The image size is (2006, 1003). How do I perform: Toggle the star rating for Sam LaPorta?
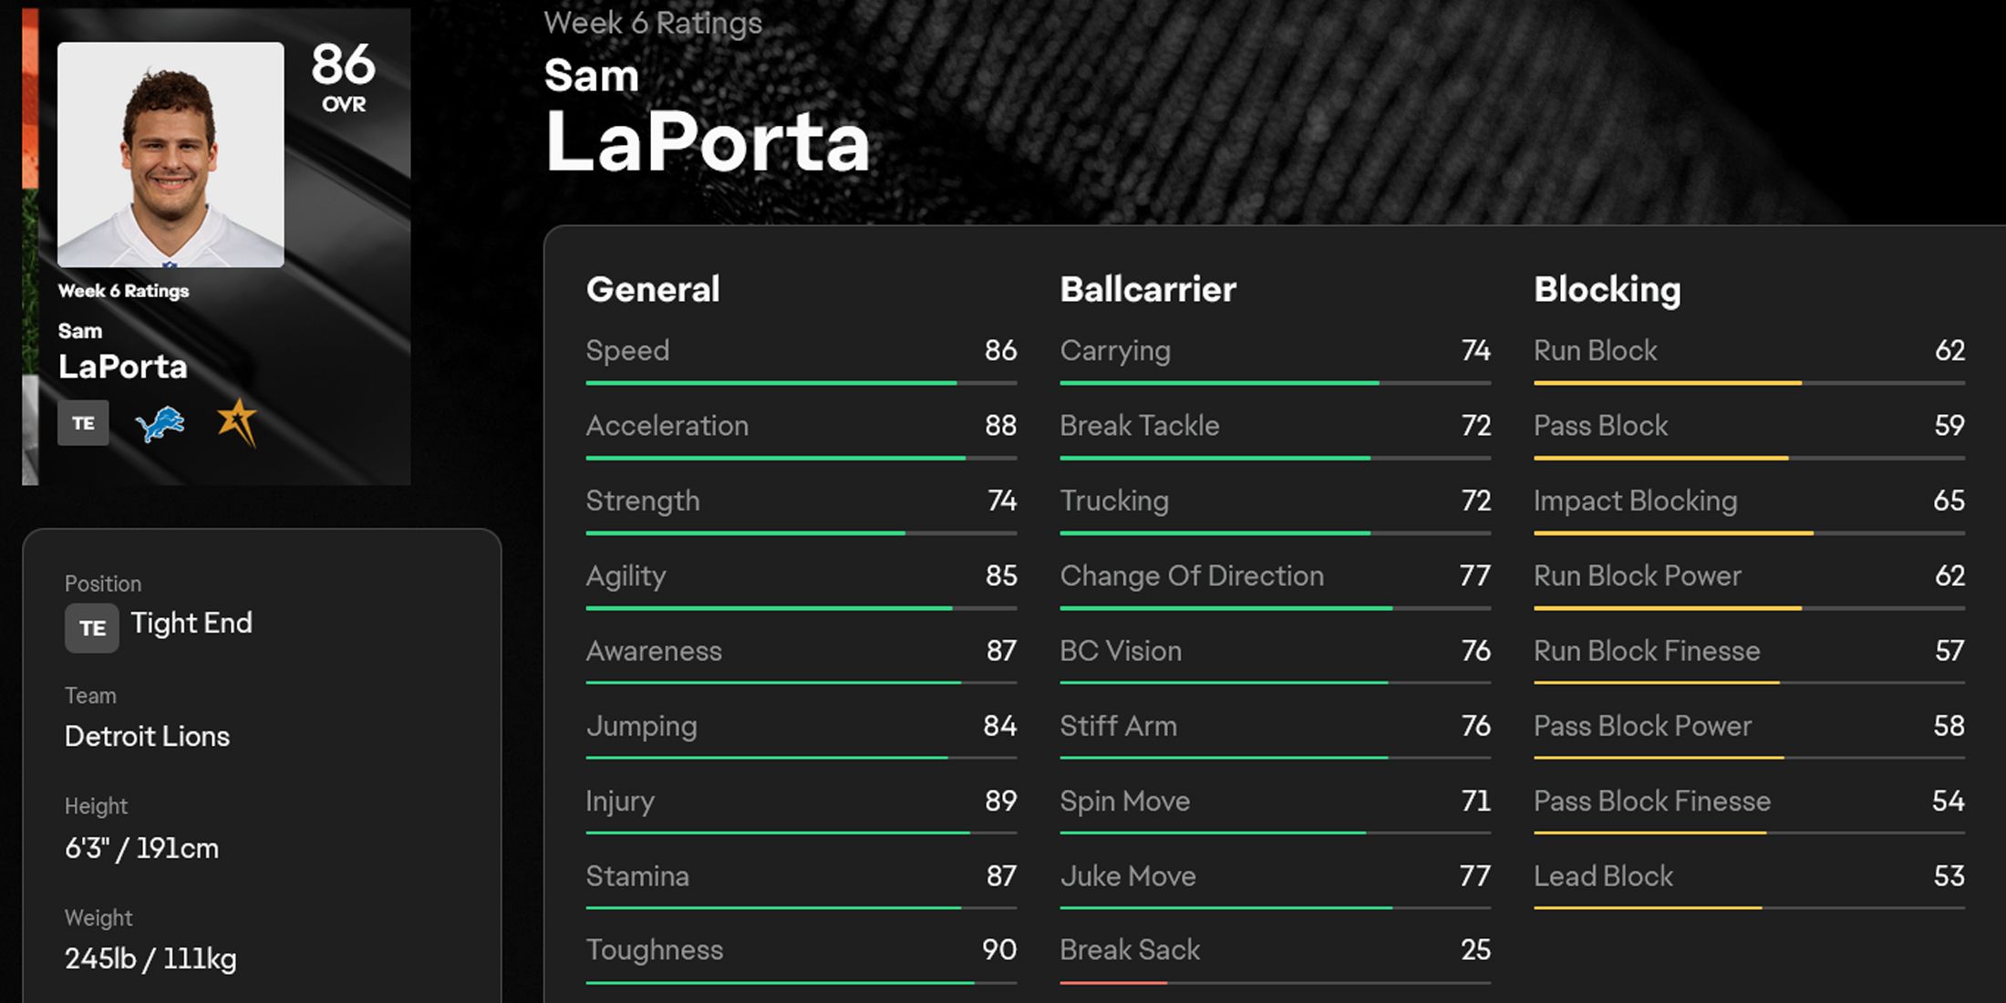238,422
